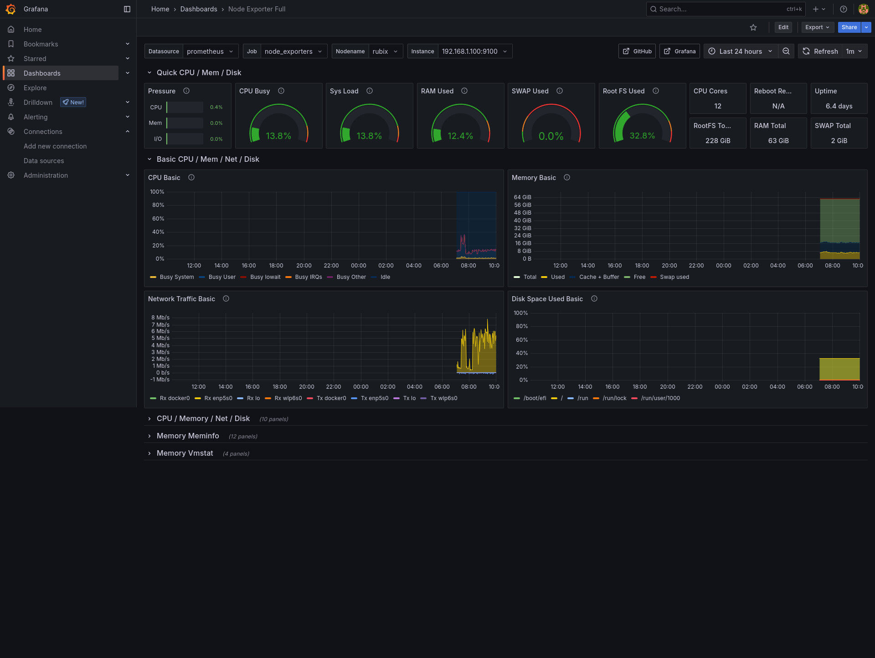This screenshot has height=658, width=875.
Task: Toggle Rx enp5s0 series visibility
Action: click(x=218, y=398)
